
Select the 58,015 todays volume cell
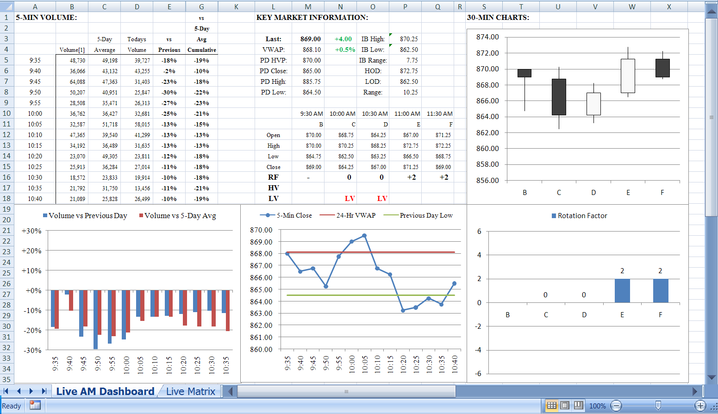coord(137,124)
